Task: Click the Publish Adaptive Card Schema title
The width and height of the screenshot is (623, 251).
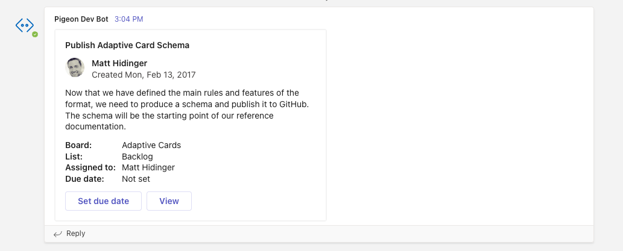Action: click(x=127, y=45)
